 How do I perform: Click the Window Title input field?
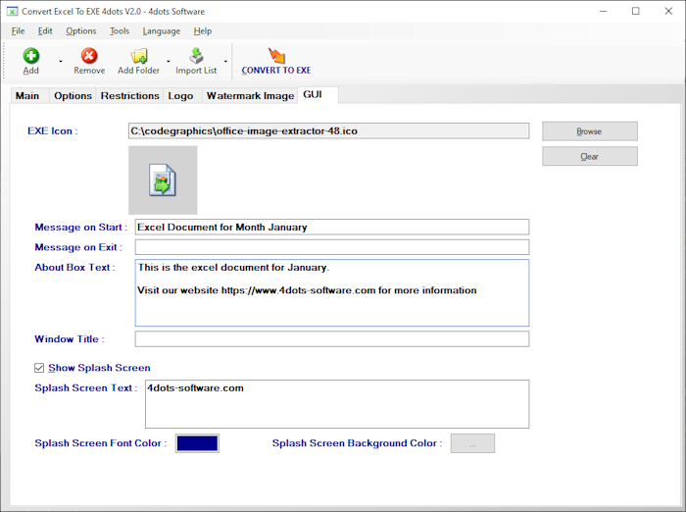pyautogui.click(x=332, y=339)
